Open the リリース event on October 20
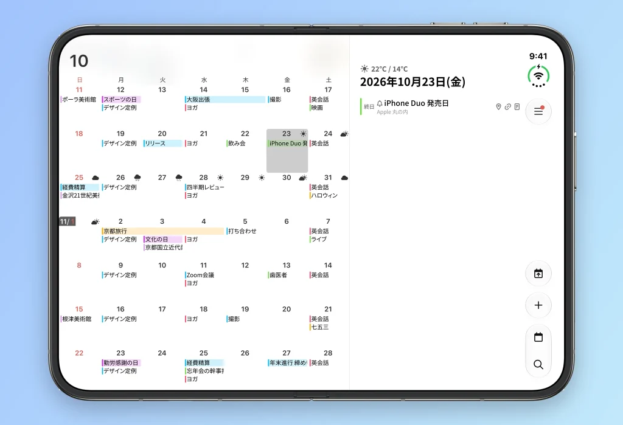 pos(162,143)
